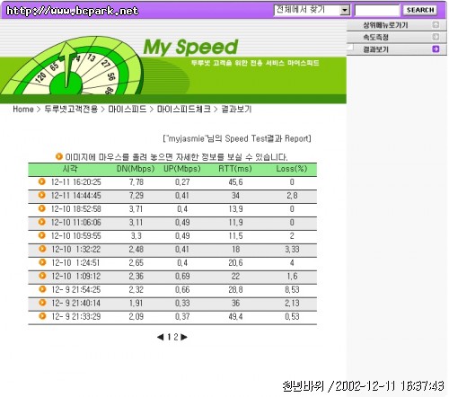Click the 시각 column header
The image size is (449, 397).
(x=70, y=169)
